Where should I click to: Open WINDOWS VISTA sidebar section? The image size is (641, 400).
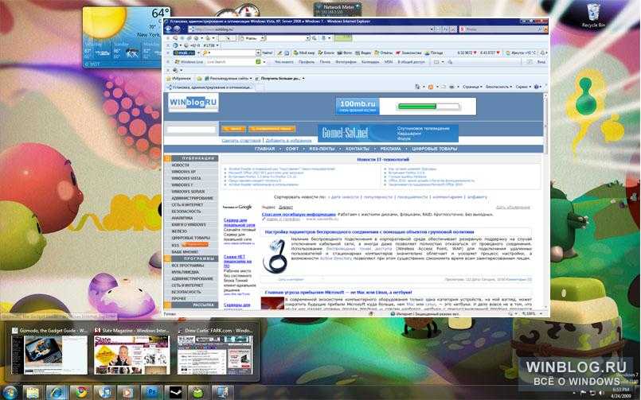point(186,178)
